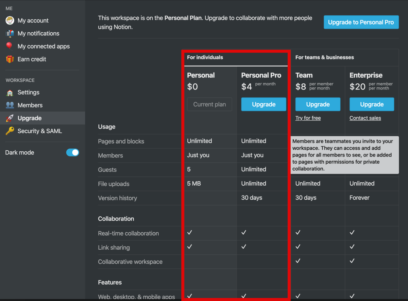Viewport: 408px width, 301px height.
Task: Click the gift icon beside Earn credit
Action: pyautogui.click(x=10, y=59)
